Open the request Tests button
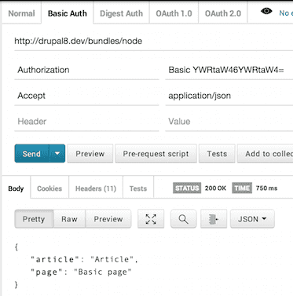Image resolution: width=293 pixels, height=296 pixels. (217, 154)
